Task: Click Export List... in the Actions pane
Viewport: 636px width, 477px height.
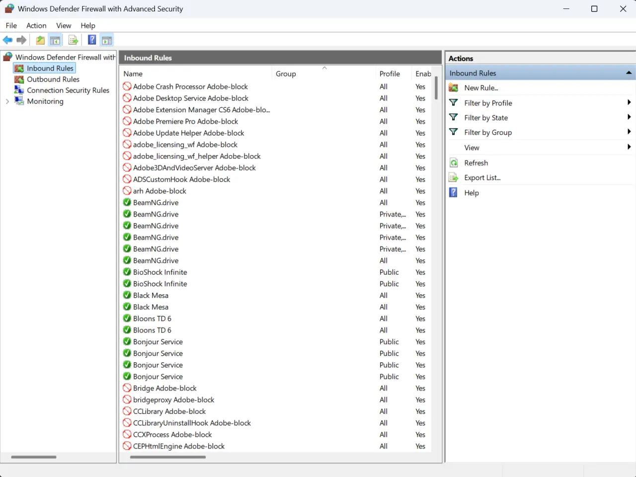Action: click(482, 178)
